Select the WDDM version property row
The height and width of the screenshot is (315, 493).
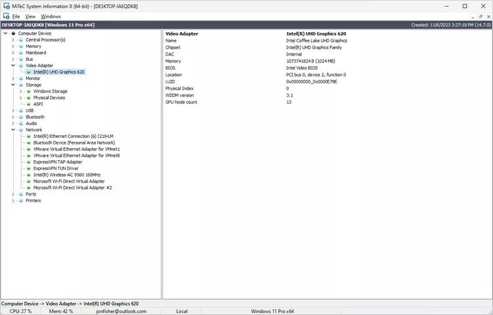(179, 95)
